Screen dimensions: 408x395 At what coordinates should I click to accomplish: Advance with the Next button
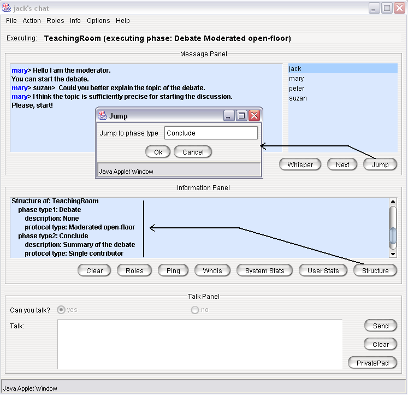(x=342, y=164)
